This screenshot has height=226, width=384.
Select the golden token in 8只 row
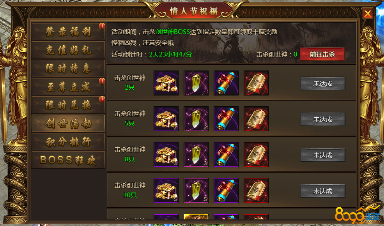[256, 155]
